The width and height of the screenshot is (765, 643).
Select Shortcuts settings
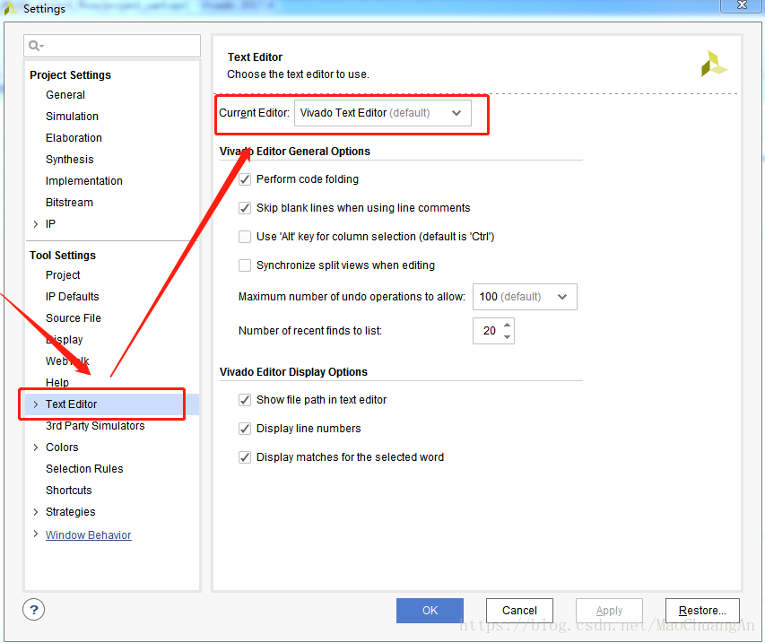69,491
